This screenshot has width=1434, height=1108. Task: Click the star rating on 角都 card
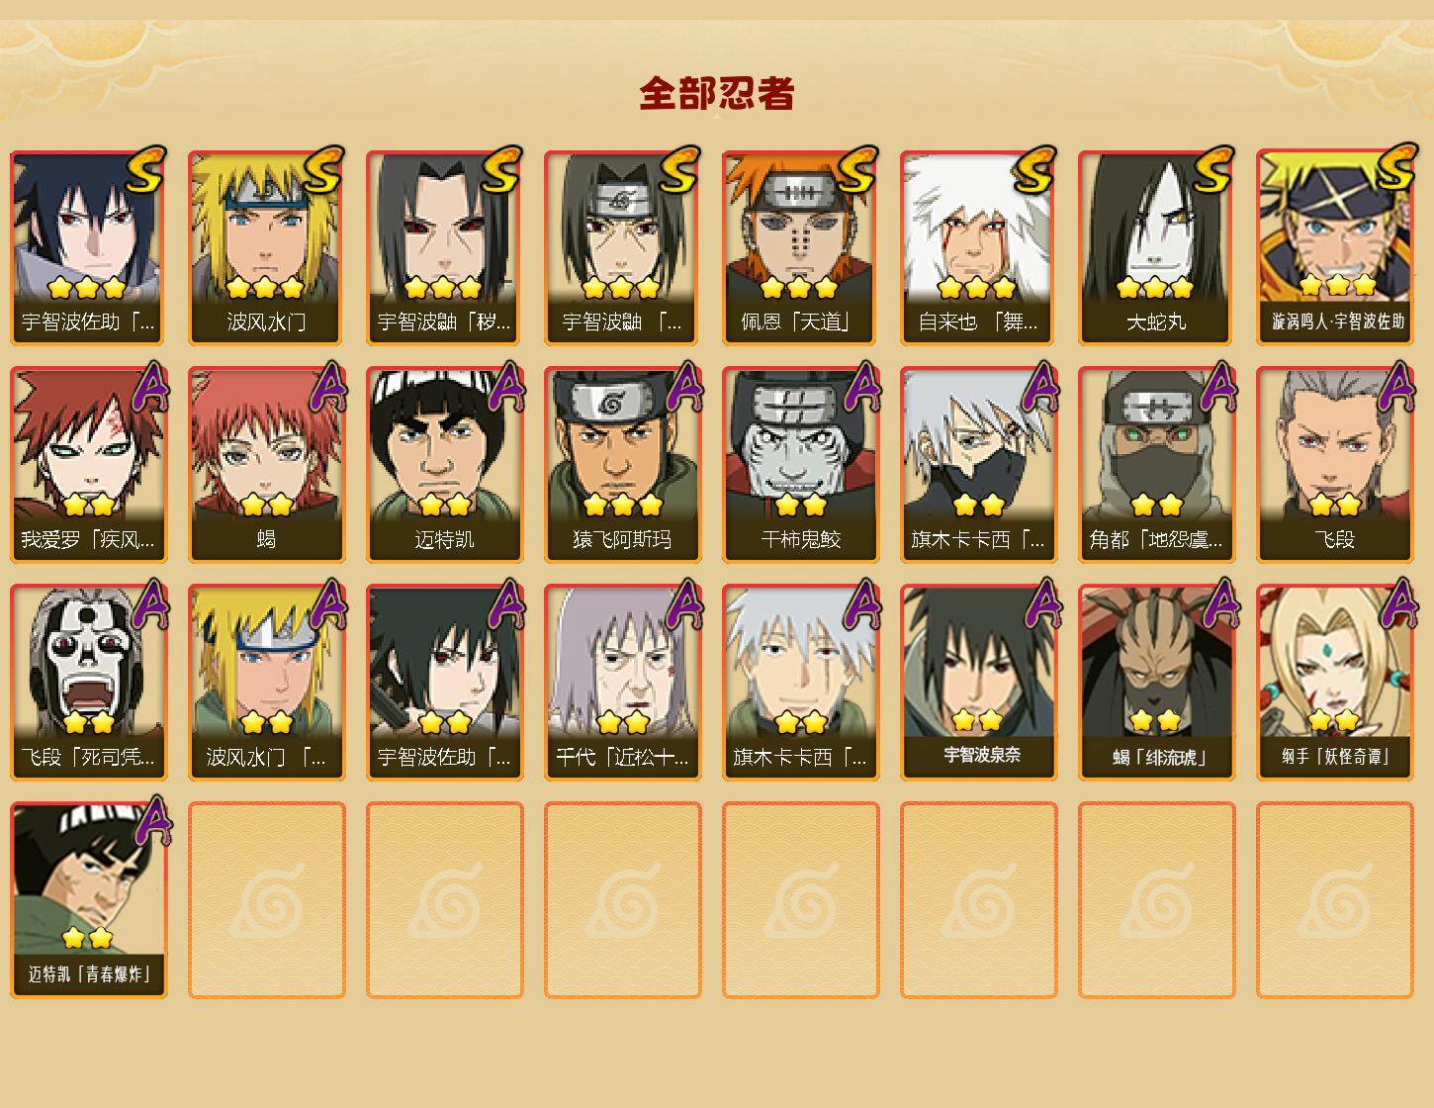1156,505
